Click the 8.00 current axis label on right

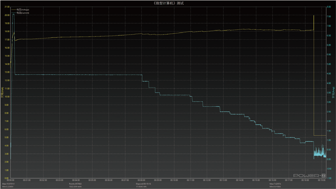coord(329,7)
